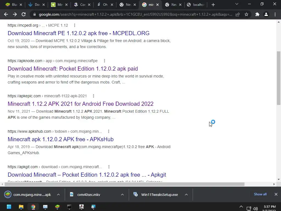
Task: Click the https://mcpedl.org URL text
Action: click(23, 25)
